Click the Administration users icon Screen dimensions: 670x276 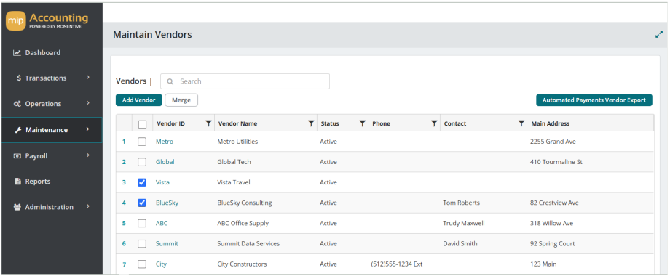pyautogui.click(x=17, y=207)
